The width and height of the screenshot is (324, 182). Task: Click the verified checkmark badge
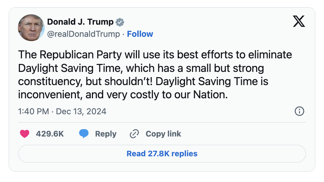[120, 22]
